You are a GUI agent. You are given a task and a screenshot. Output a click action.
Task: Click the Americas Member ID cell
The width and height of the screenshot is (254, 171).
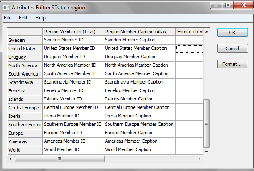pos(73,141)
